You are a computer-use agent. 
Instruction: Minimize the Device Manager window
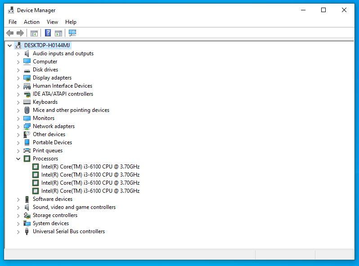[303, 10]
